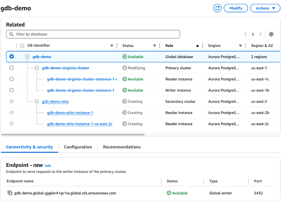Screen dimensions: 282x203
Task: Open the truncated gdb-demo-virginia-cluster-instance-1- reader link
Action: pyautogui.click(x=82, y=79)
